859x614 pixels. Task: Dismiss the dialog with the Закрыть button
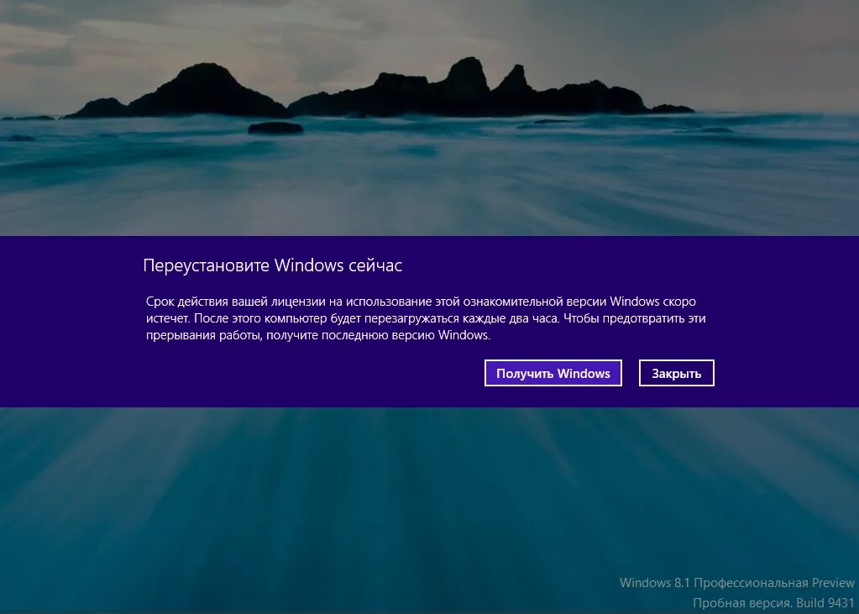pos(676,373)
